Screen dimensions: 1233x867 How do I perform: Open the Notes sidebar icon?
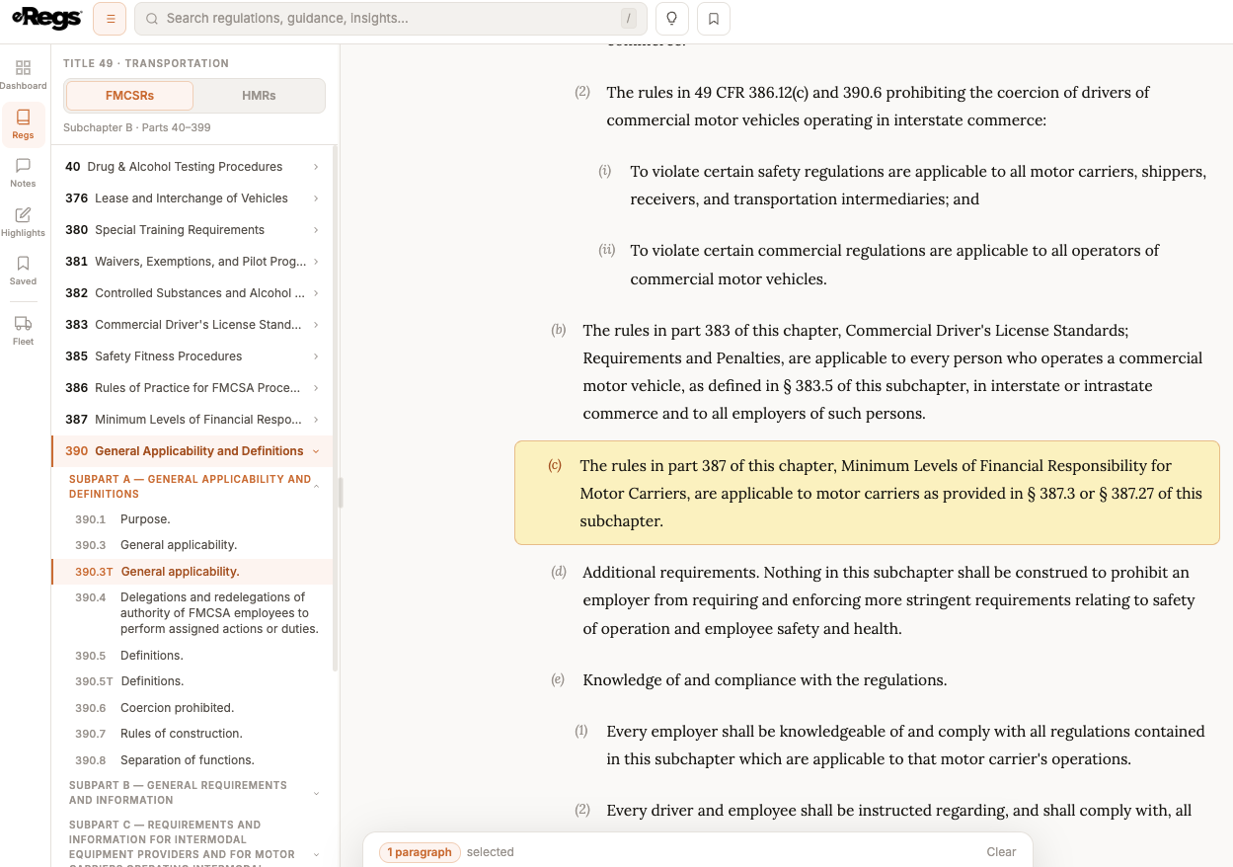click(23, 172)
